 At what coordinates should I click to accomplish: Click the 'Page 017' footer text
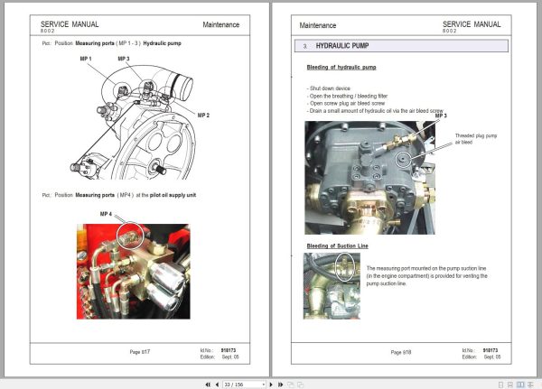(140, 352)
